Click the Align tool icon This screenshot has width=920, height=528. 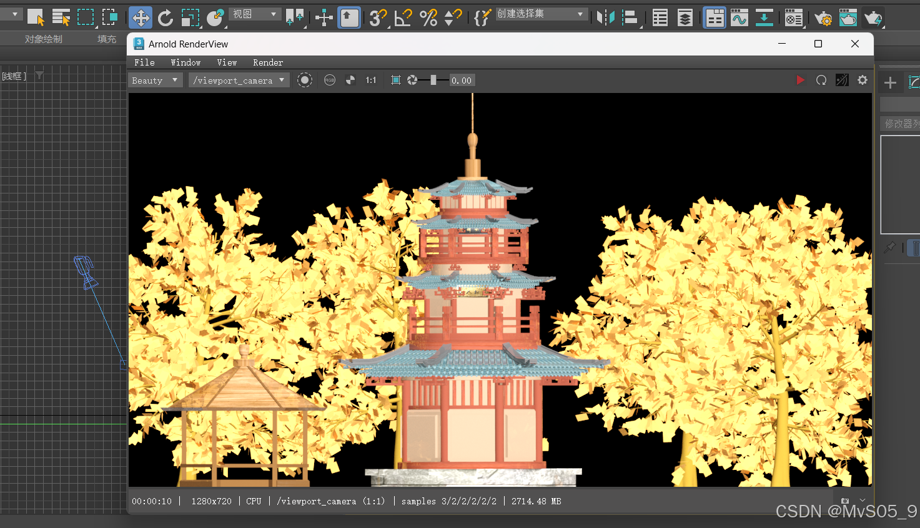630,17
